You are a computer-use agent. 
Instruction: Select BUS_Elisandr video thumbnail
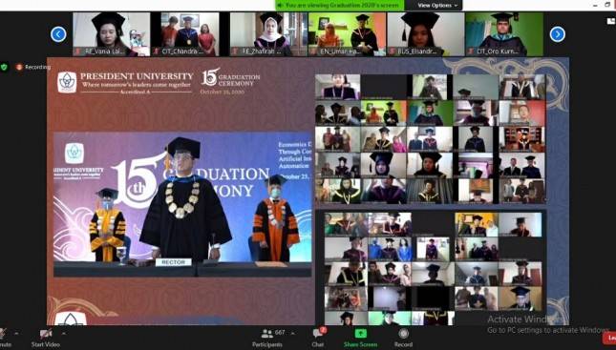tap(426, 34)
